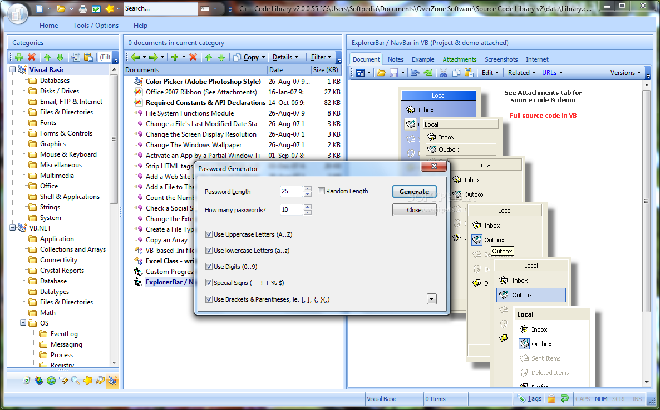Click the new document icon in title bar

[x=39, y=8]
